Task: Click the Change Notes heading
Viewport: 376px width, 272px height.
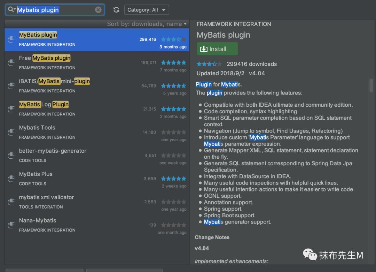Action: [212, 237]
